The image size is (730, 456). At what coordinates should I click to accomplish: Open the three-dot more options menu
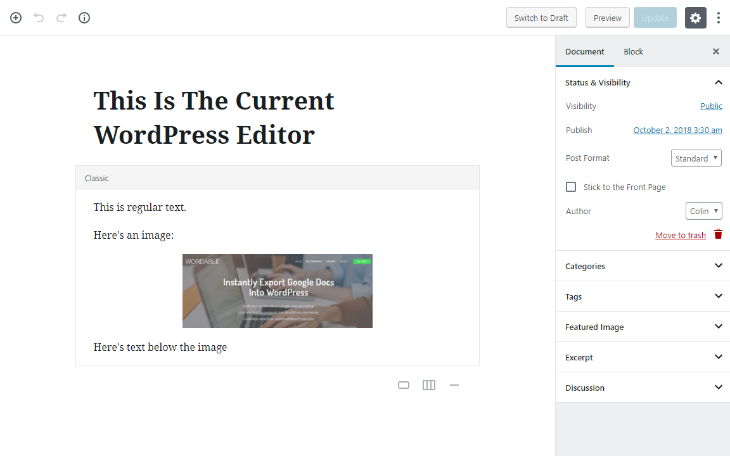tap(719, 18)
